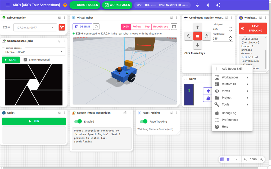Viewport: 271px width, 169px height.
Task: Disable Speech Phrase Recognition Enabled switch
Action: 78,121
